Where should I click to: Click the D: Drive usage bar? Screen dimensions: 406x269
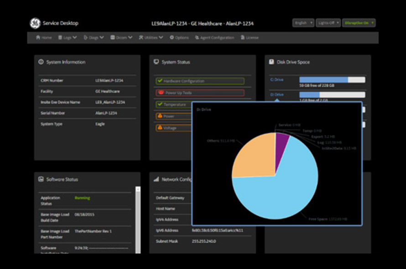click(332, 95)
